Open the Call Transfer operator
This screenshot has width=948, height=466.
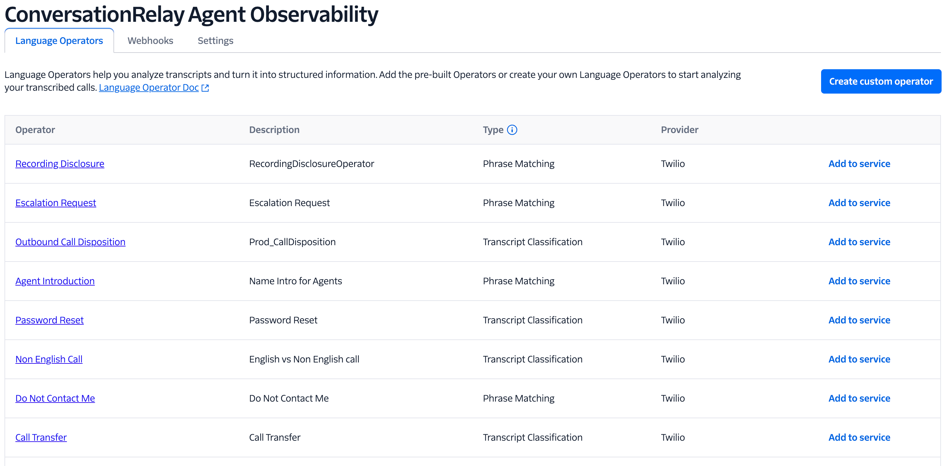coord(41,437)
